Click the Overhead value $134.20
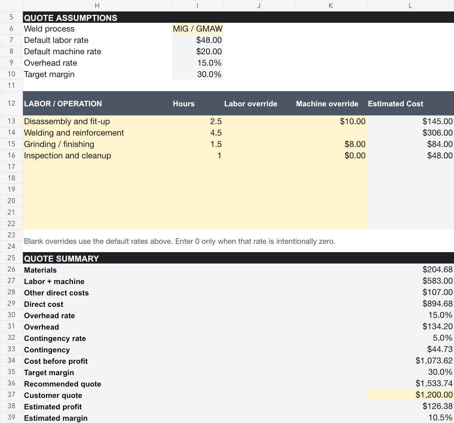The width and height of the screenshot is (454, 423). coord(410,326)
